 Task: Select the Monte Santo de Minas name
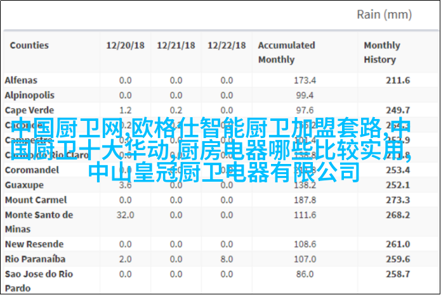pyautogui.click(x=39, y=222)
